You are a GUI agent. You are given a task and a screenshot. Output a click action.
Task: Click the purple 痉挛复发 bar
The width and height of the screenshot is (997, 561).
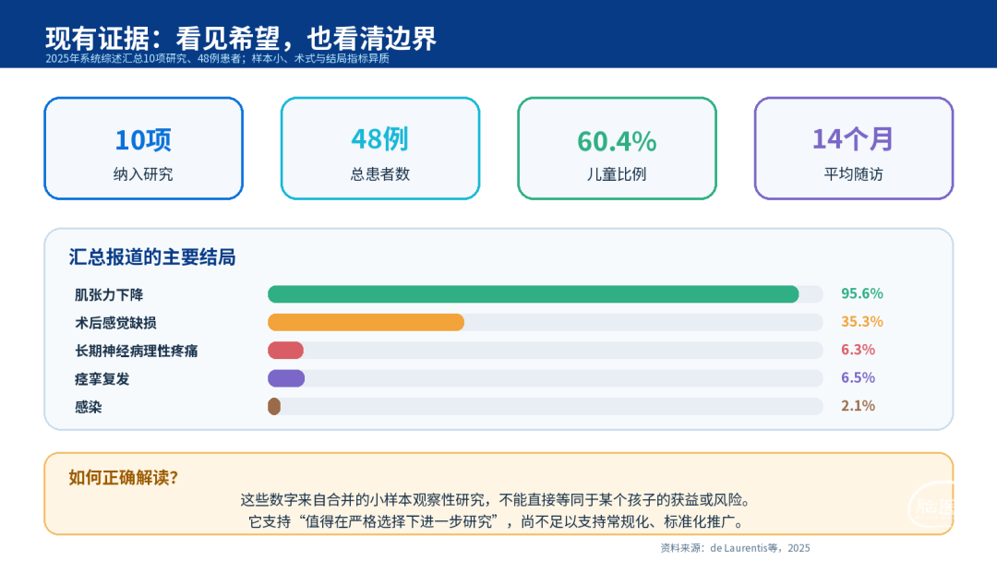[286, 378]
